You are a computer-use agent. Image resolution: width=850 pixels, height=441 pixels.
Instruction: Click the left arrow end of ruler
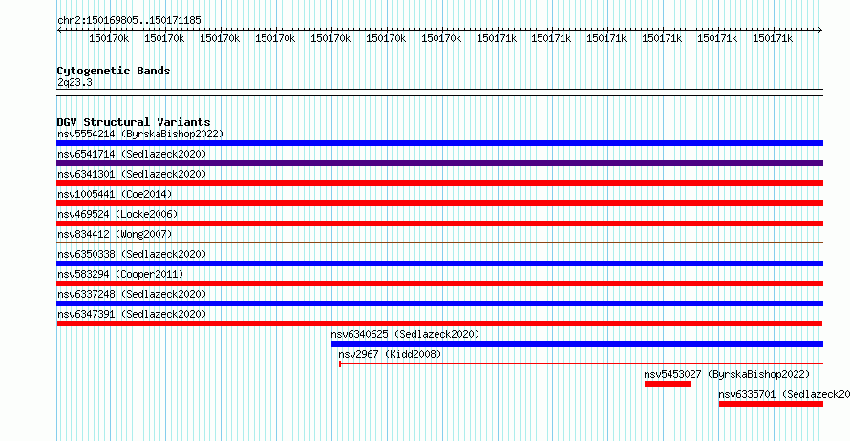pos(59,31)
